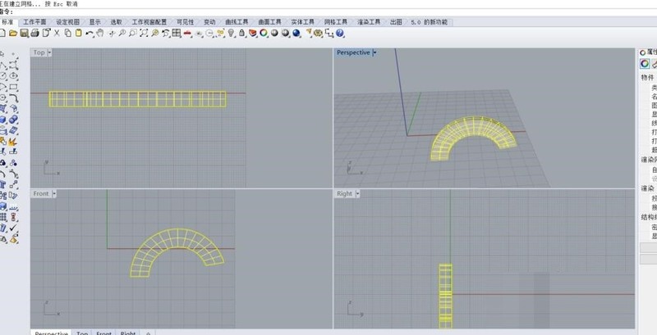Switch to the 网格工具 toolbar tab
This screenshot has height=335, width=657.
(336, 22)
